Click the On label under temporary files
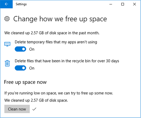This screenshot has width=141, height=118. (x=32, y=49)
